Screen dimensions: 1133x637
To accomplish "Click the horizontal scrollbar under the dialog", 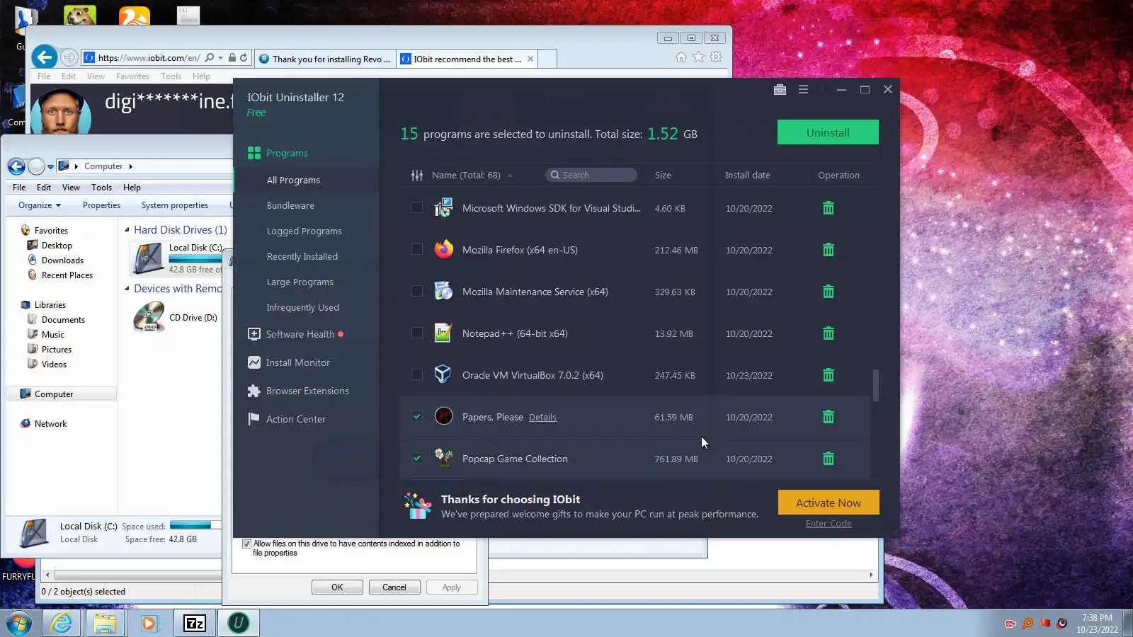I will point(459,575).
